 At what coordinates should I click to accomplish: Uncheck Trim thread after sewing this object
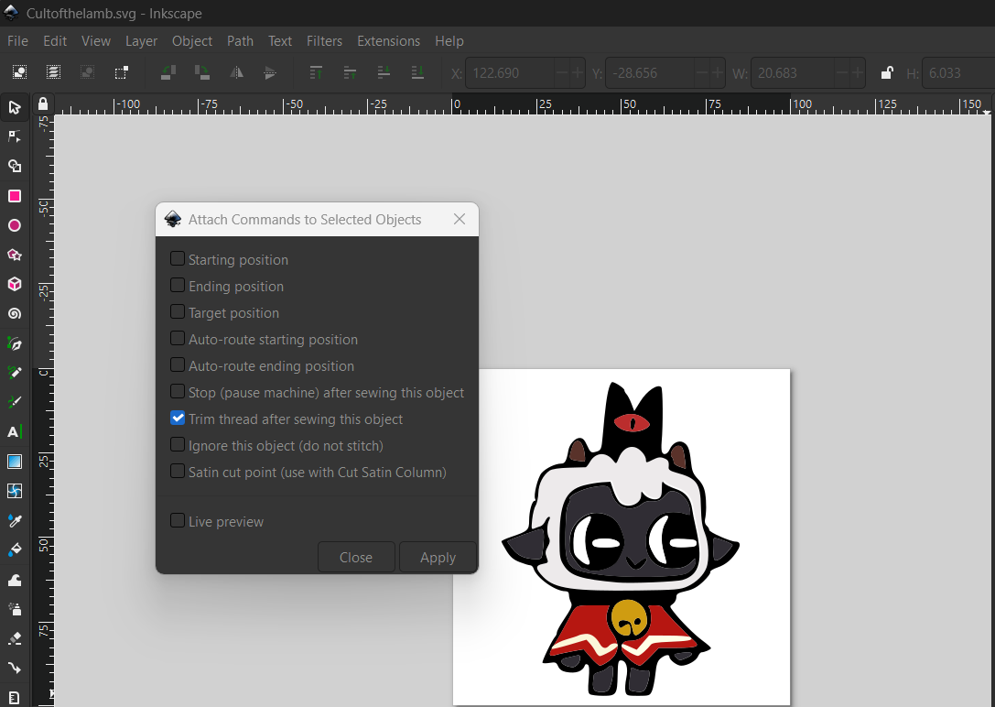pos(178,419)
